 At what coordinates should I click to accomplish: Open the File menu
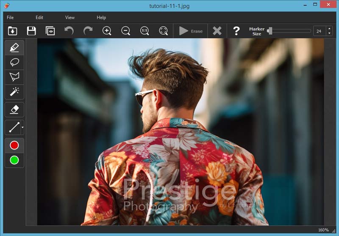pyautogui.click(x=10, y=17)
